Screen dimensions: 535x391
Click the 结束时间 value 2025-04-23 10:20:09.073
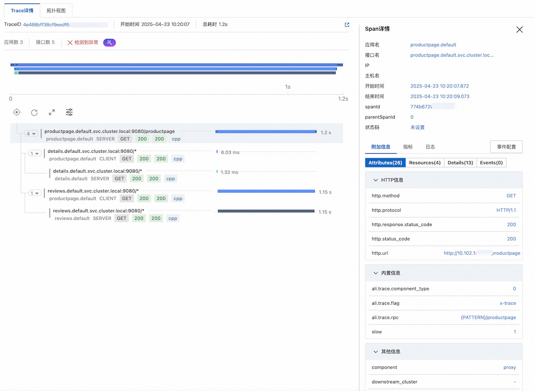point(440,96)
